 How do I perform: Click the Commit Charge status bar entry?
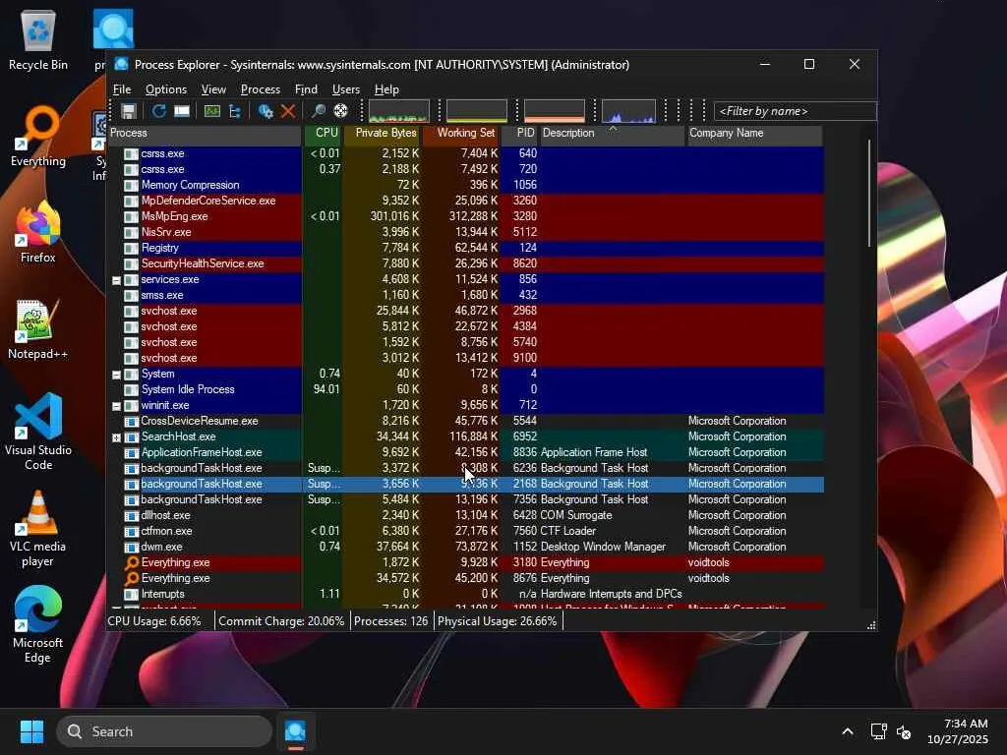(x=281, y=621)
